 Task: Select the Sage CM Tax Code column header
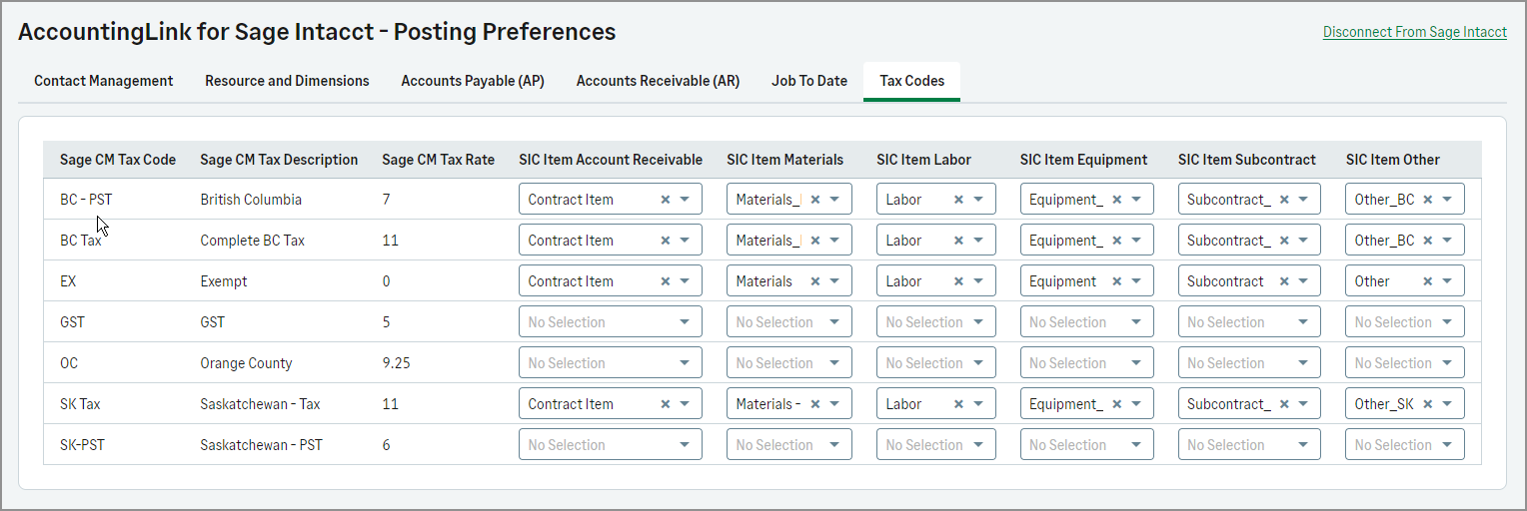pos(118,160)
